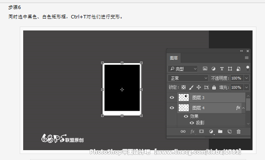Open the 正常 blend mode dropdown
This screenshot has width=265, height=160.
point(188,78)
